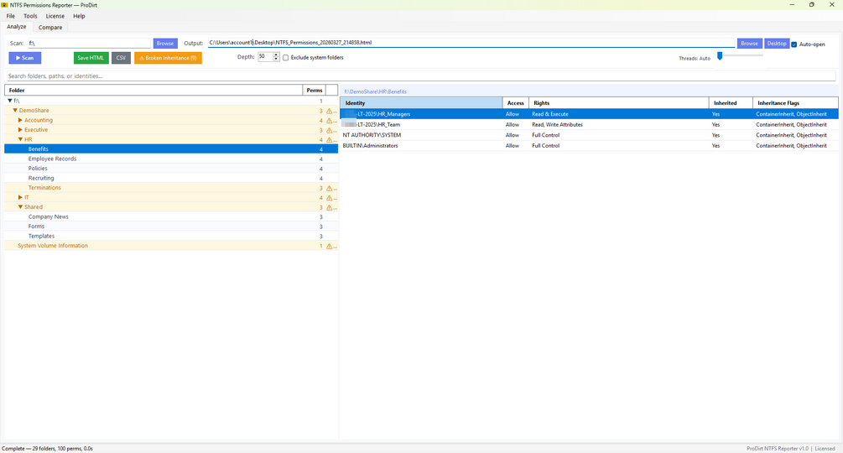Select the System Volume Information folder
This screenshot has height=453, width=843.
point(171,246)
